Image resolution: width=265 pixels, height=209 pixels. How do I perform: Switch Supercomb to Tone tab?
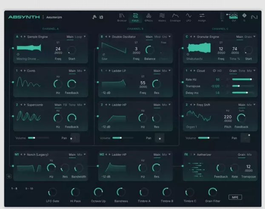point(72,105)
